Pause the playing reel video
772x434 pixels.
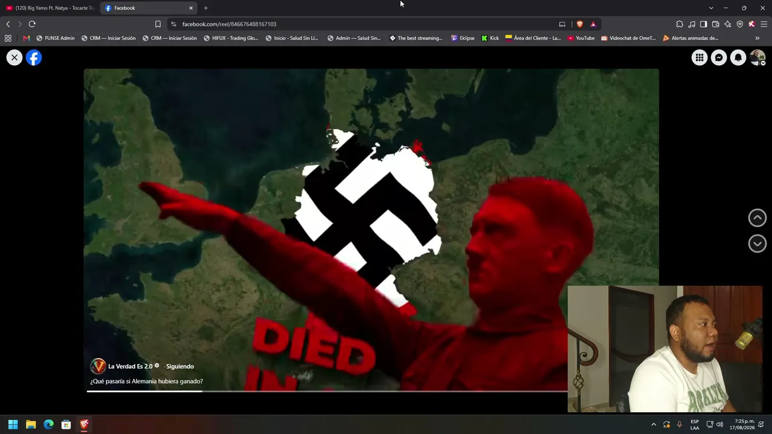(x=371, y=229)
